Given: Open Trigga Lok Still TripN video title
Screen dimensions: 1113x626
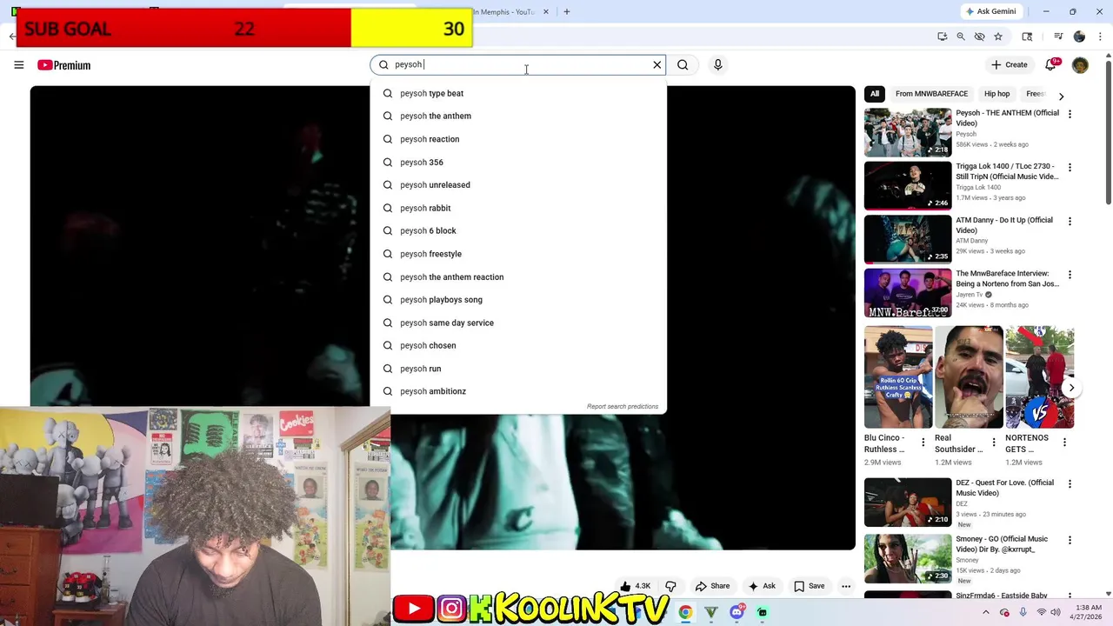Looking at the screenshot, I should [x=1007, y=171].
